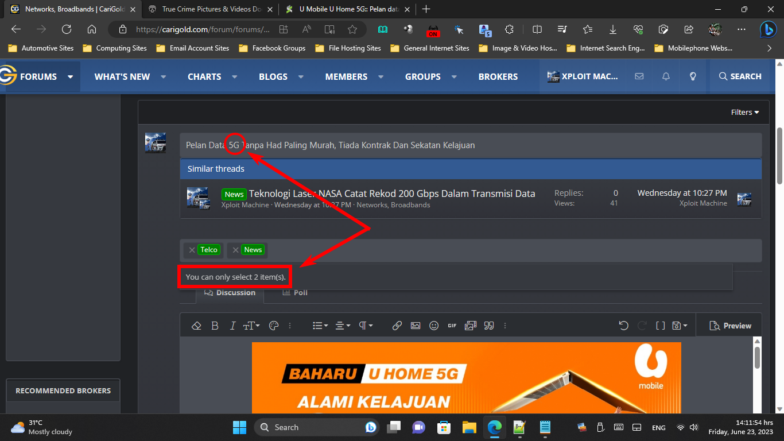
Task: Expand the Charts dropdown arrow
Action: 234,77
